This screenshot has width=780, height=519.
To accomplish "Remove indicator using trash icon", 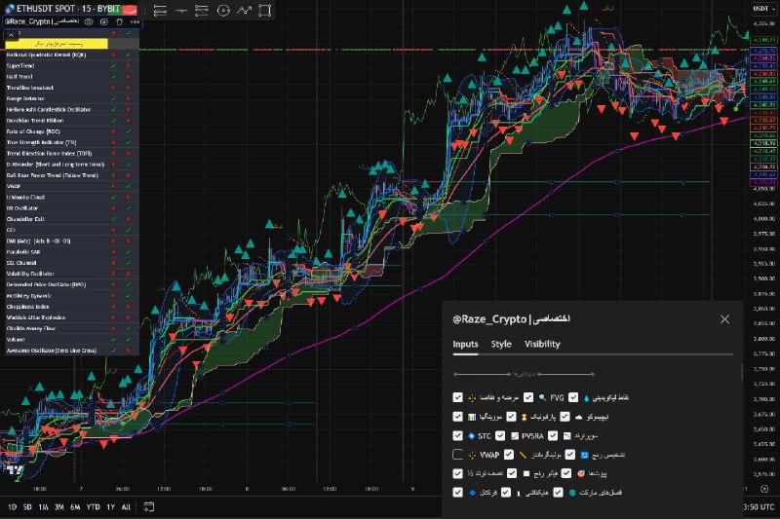I will (119, 19).
